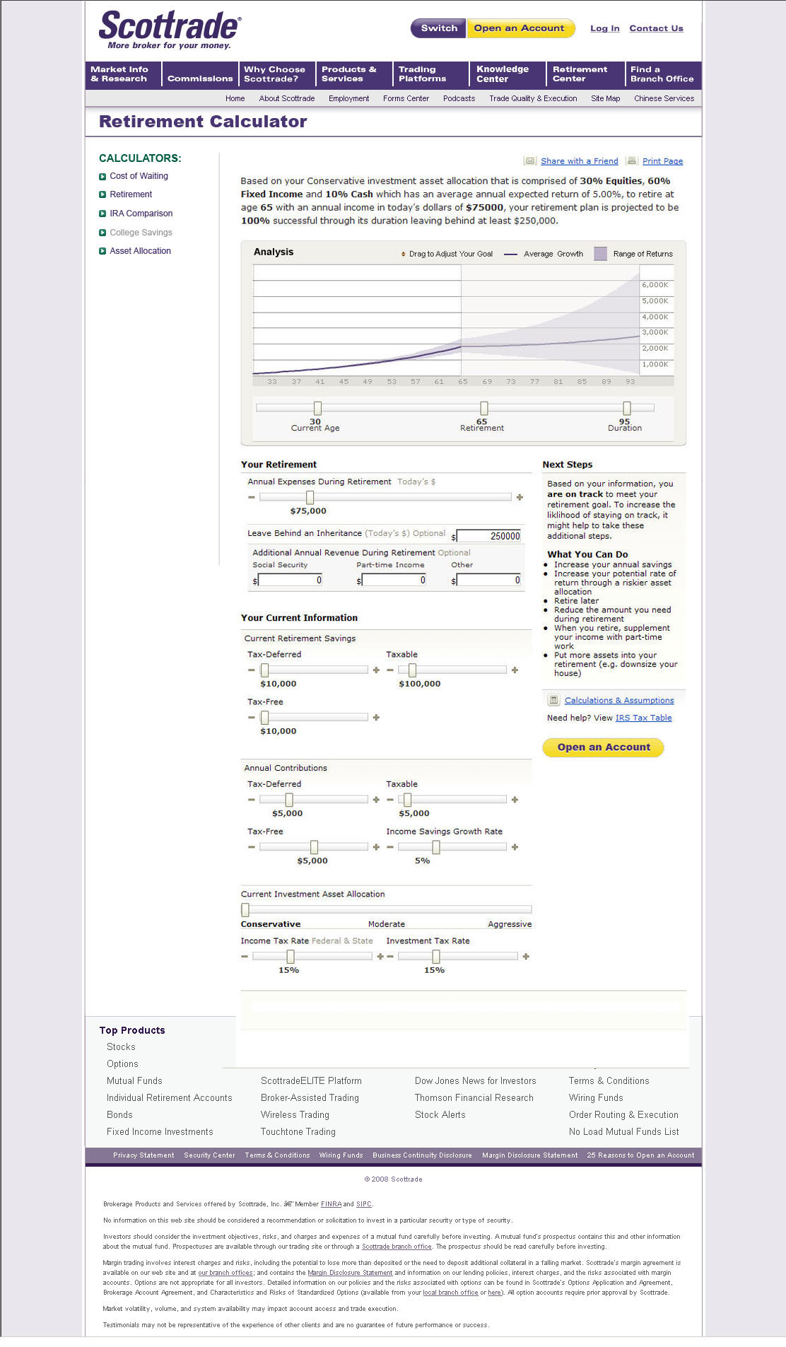This screenshot has width=786, height=1347.
Task: Click plus icon for Income Tax Rate
Action: (x=380, y=956)
